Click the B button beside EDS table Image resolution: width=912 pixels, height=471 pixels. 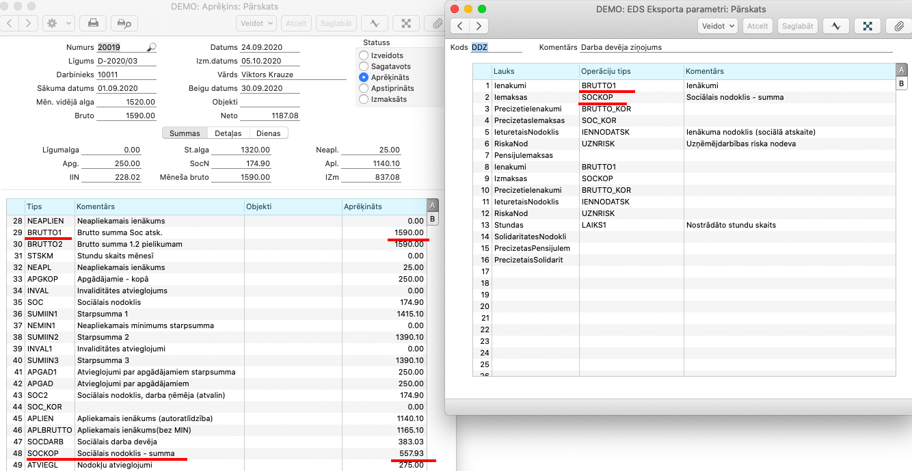901,83
